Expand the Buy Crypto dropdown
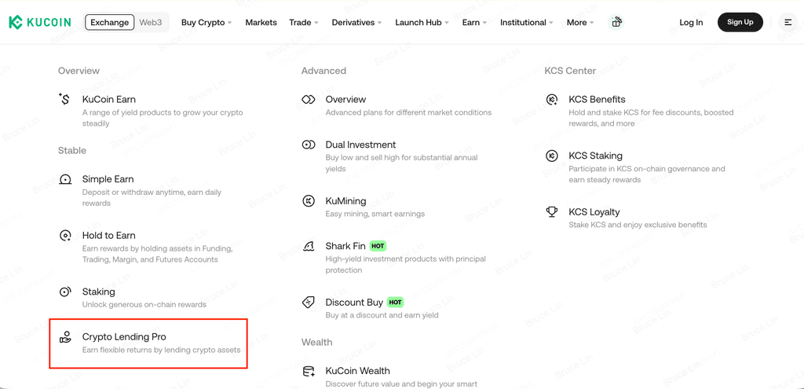This screenshot has width=804, height=389. coord(206,23)
